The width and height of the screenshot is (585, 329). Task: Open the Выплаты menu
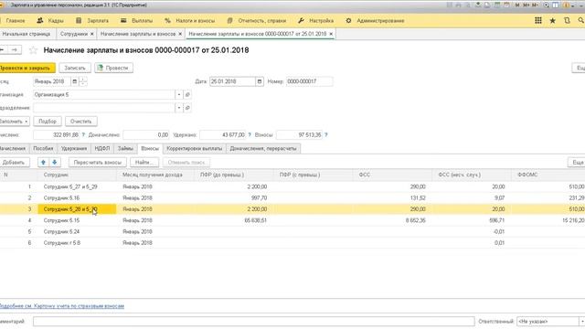point(136,21)
